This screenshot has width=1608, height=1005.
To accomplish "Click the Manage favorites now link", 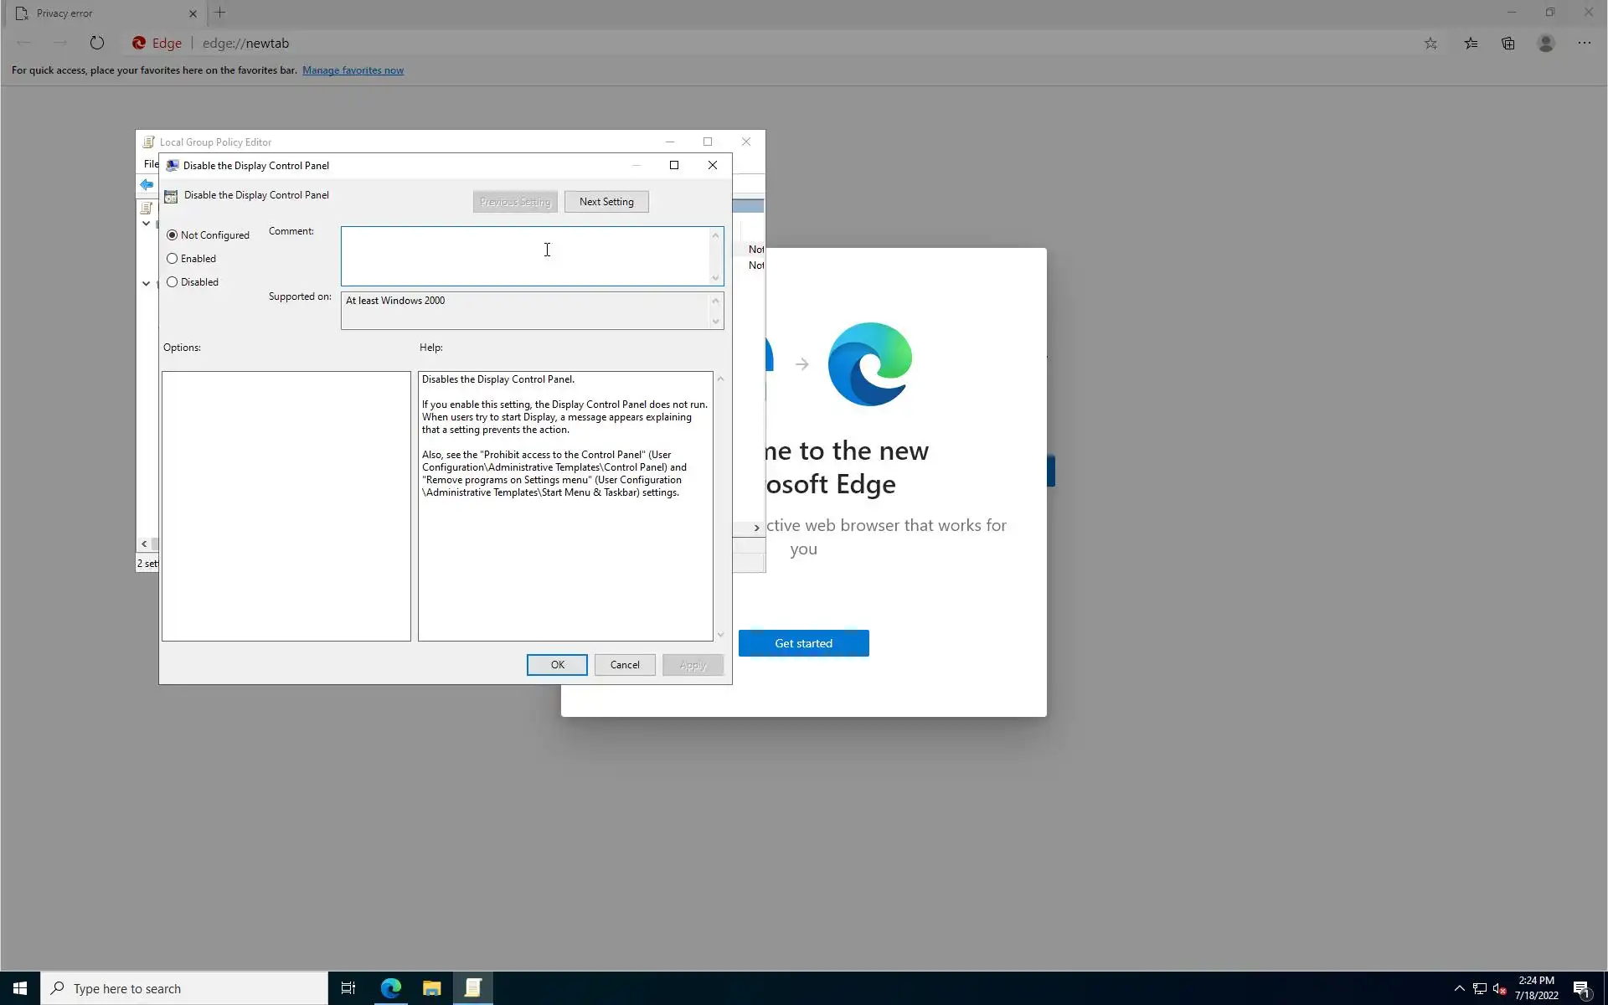I will pos(353,70).
